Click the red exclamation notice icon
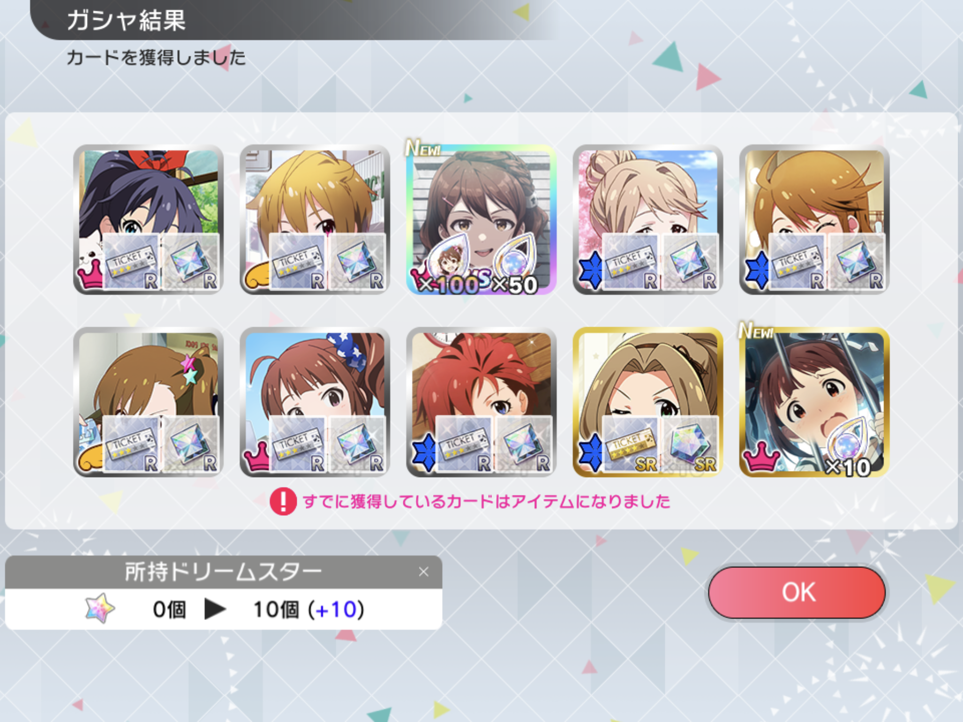Viewport: 963px width, 722px height. pos(283,502)
